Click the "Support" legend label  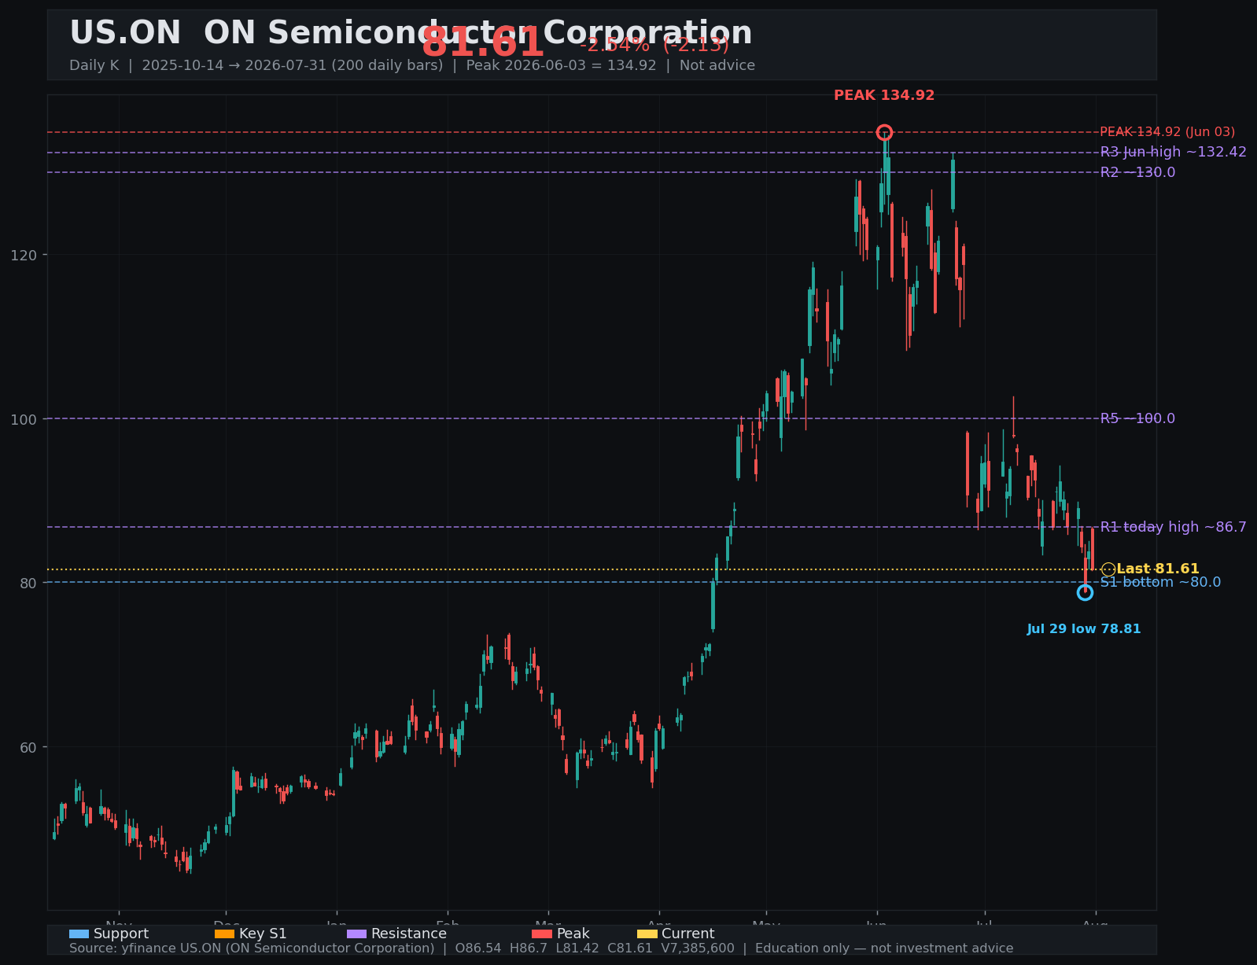(x=121, y=934)
